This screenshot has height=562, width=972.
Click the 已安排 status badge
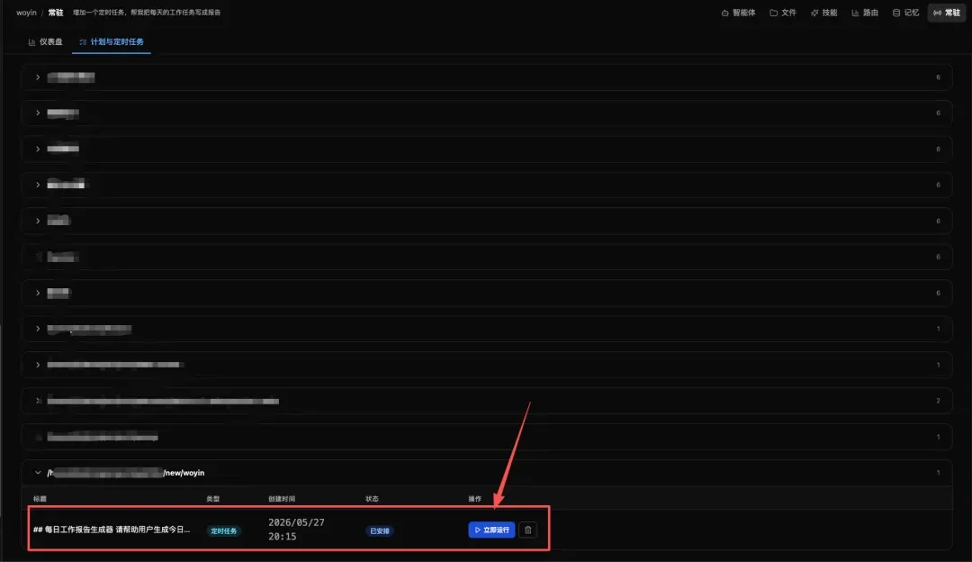(380, 531)
